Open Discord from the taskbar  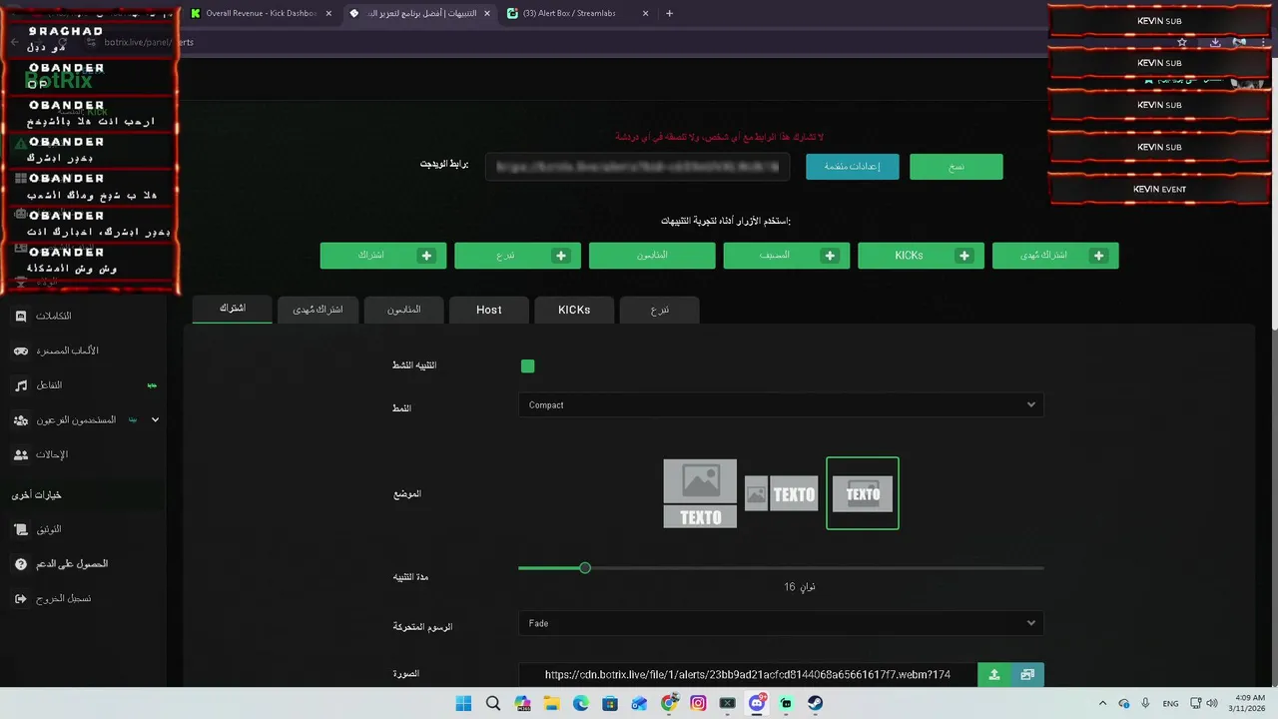tap(757, 704)
